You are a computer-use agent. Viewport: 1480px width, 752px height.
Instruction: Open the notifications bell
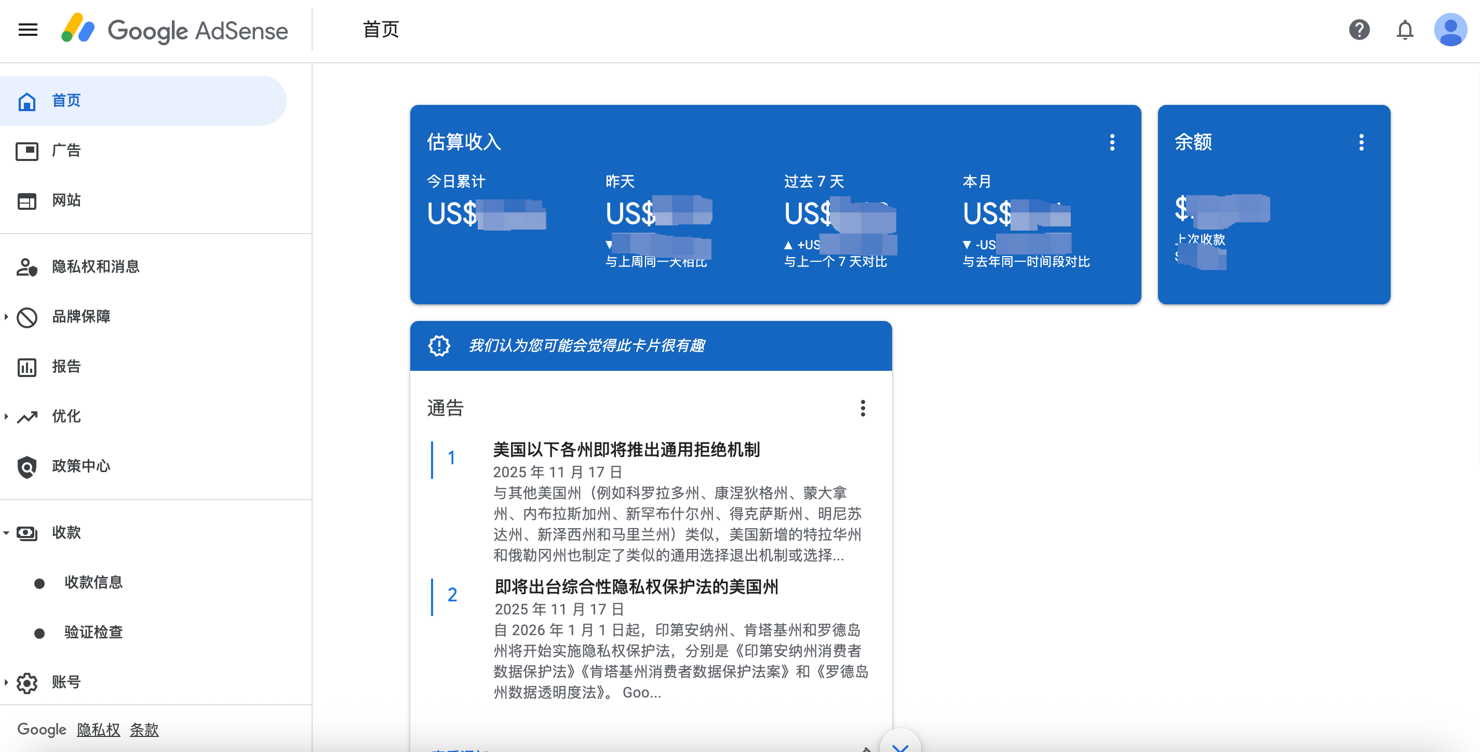pos(1405,30)
